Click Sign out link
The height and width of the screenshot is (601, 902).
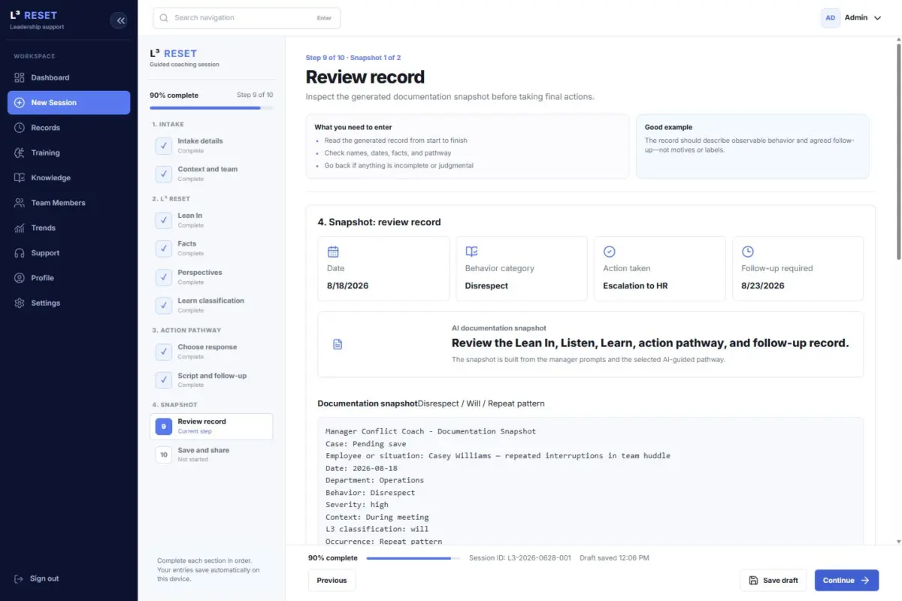[44, 578]
